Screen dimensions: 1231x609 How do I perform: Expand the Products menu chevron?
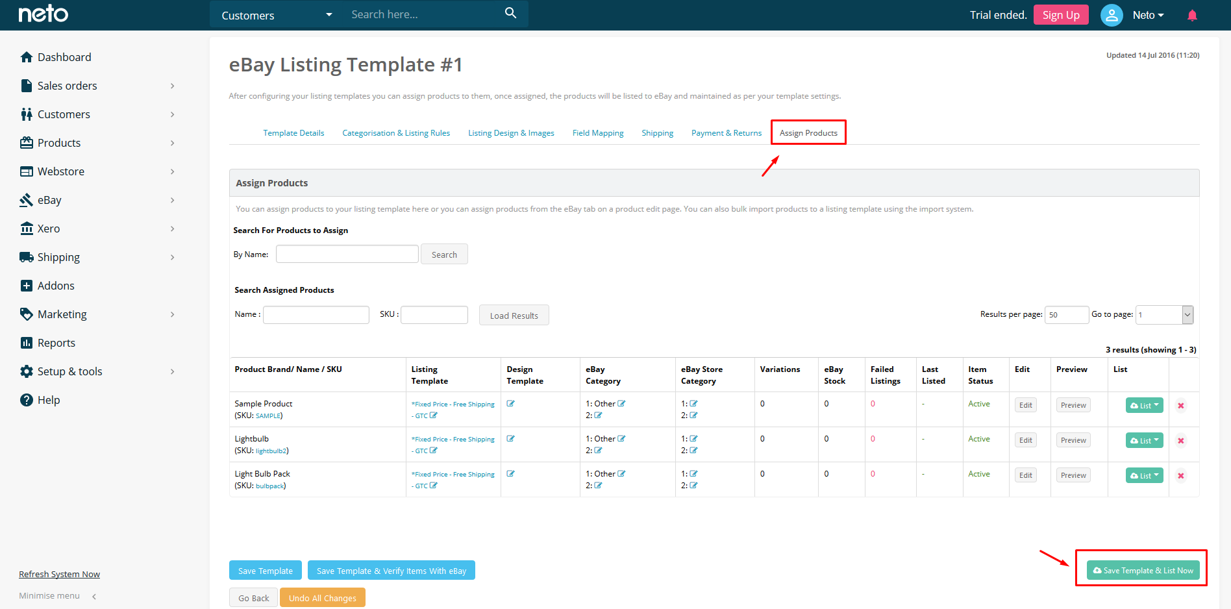tap(172, 143)
